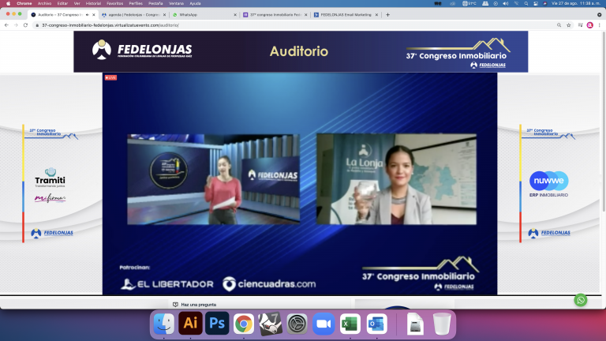Image resolution: width=606 pixels, height=341 pixels.
Task: Open the media control icon in Chrome toolbar
Action: click(x=580, y=25)
